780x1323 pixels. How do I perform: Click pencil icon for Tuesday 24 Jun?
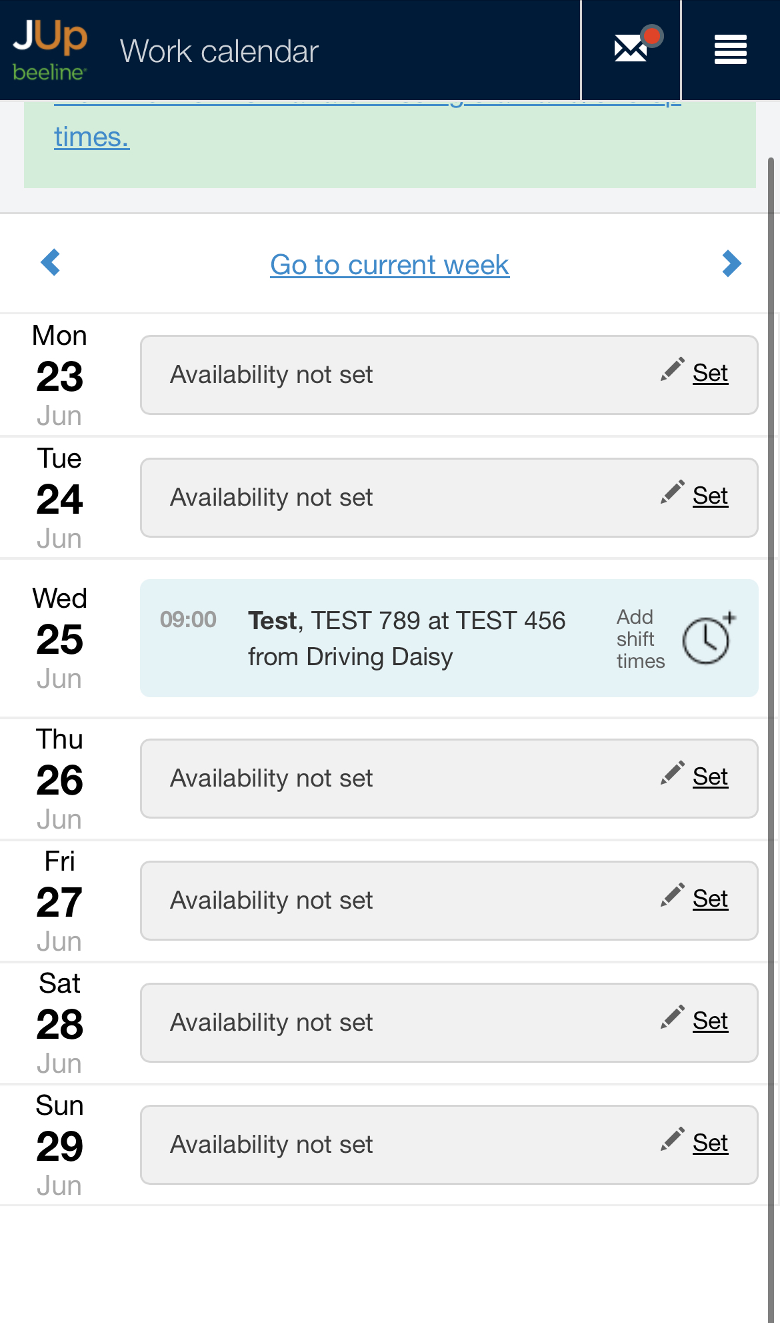[x=672, y=492]
